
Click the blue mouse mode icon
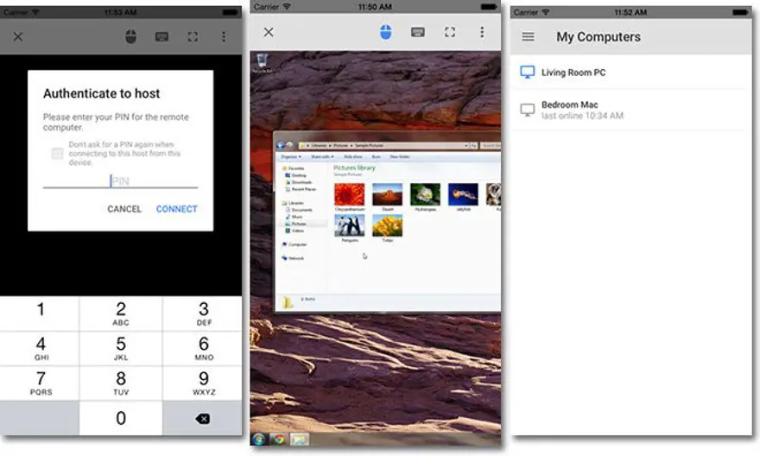click(x=385, y=32)
